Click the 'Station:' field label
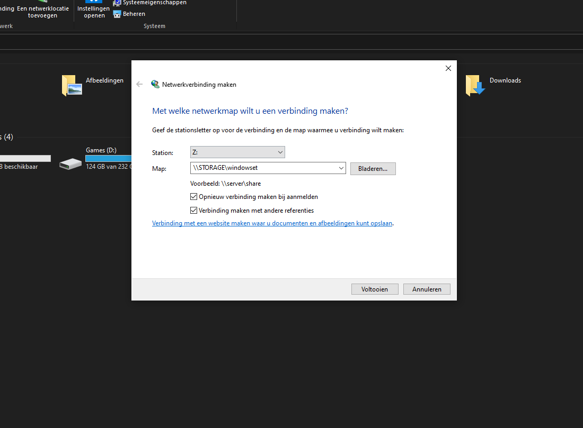583x428 pixels. point(163,152)
